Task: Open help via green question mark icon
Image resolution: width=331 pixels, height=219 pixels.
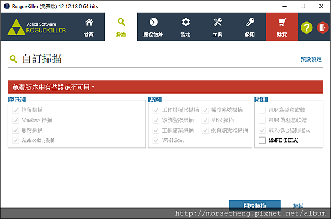Action: [x=307, y=28]
